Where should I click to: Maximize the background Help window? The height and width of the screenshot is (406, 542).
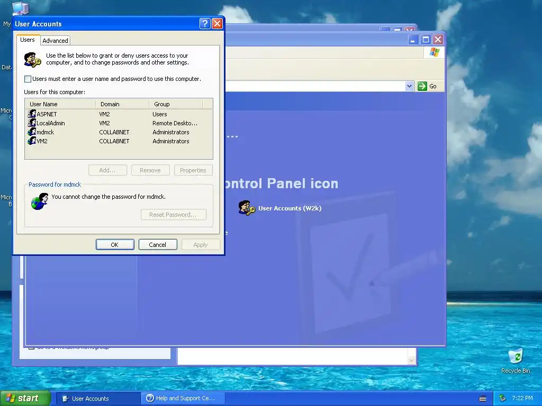[426, 39]
